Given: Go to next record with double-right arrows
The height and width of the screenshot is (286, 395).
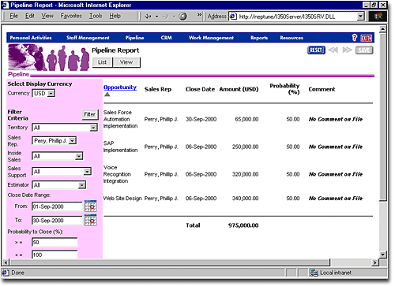Looking at the screenshot, I should click(x=347, y=50).
